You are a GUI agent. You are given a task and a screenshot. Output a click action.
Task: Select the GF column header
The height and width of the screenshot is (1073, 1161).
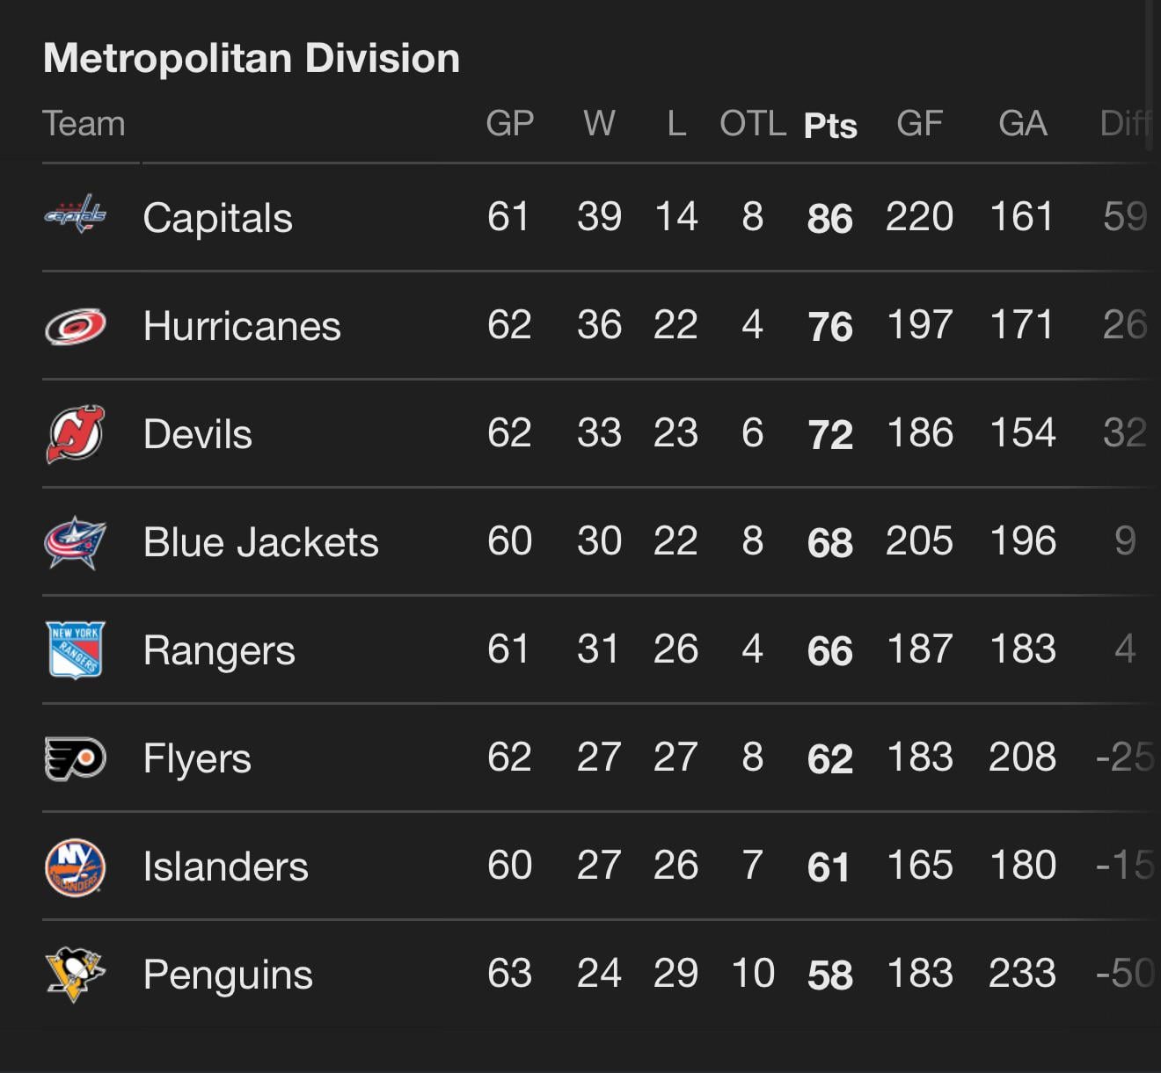pos(919,124)
